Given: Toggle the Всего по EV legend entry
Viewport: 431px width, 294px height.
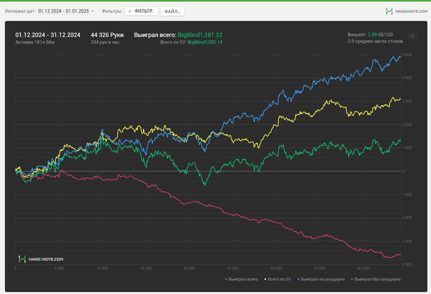Looking at the screenshot, I should coord(278,279).
